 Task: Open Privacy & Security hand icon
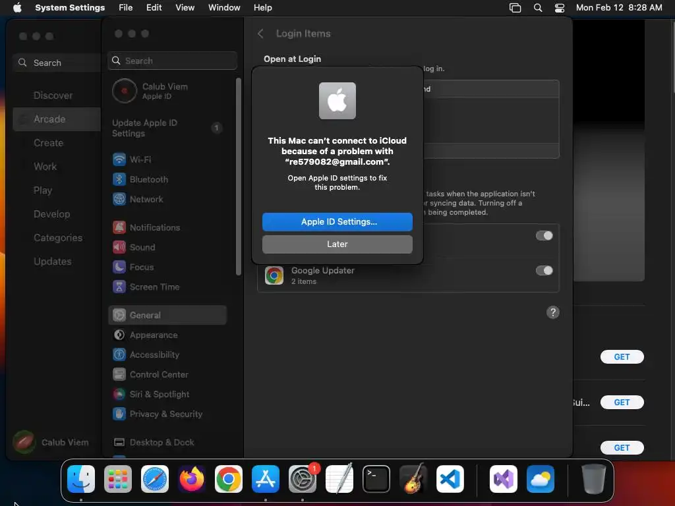119,414
